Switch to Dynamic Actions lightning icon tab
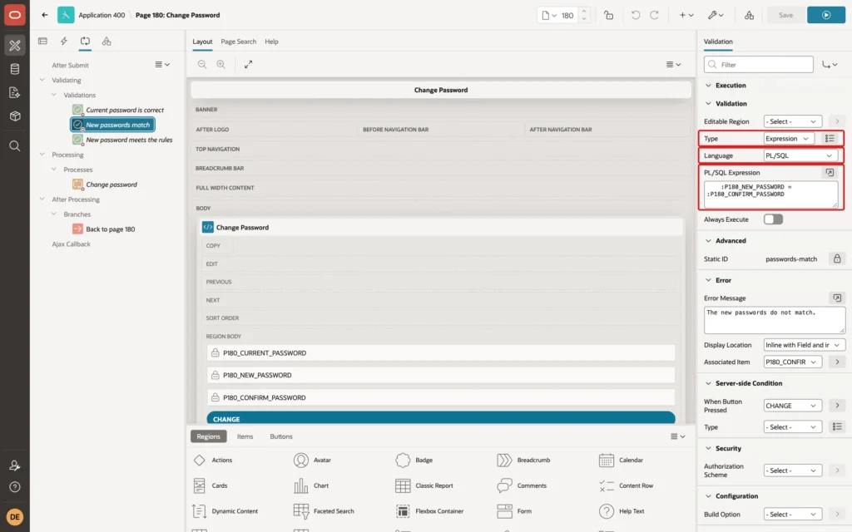The image size is (852, 532). pyautogui.click(x=63, y=42)
